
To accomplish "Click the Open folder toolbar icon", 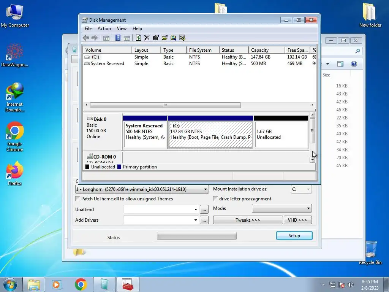I will pyautogui.click(x=164, y=38).
